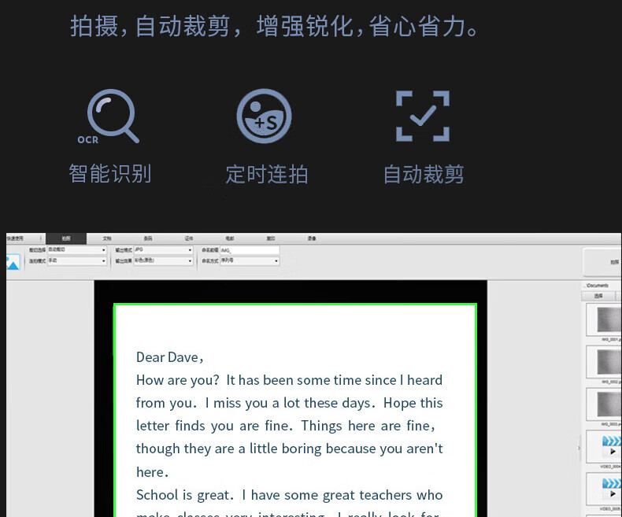Open the JPG output format dropdown
Viewport: 622px width, 517px height.
163,250
